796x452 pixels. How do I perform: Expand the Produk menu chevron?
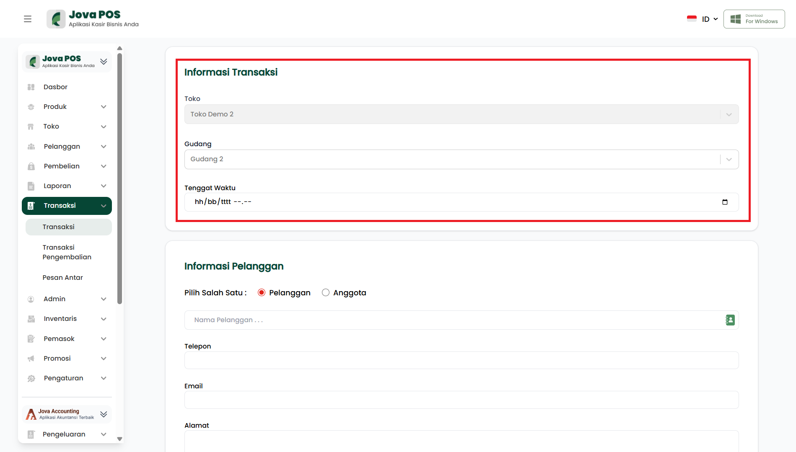point(104,107)
